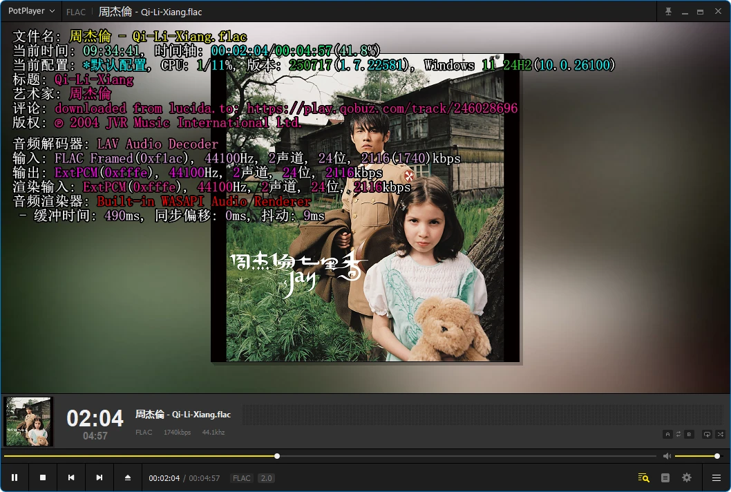Skip to the previous track
Screen dimensions: 731x492
click(71, 477)
